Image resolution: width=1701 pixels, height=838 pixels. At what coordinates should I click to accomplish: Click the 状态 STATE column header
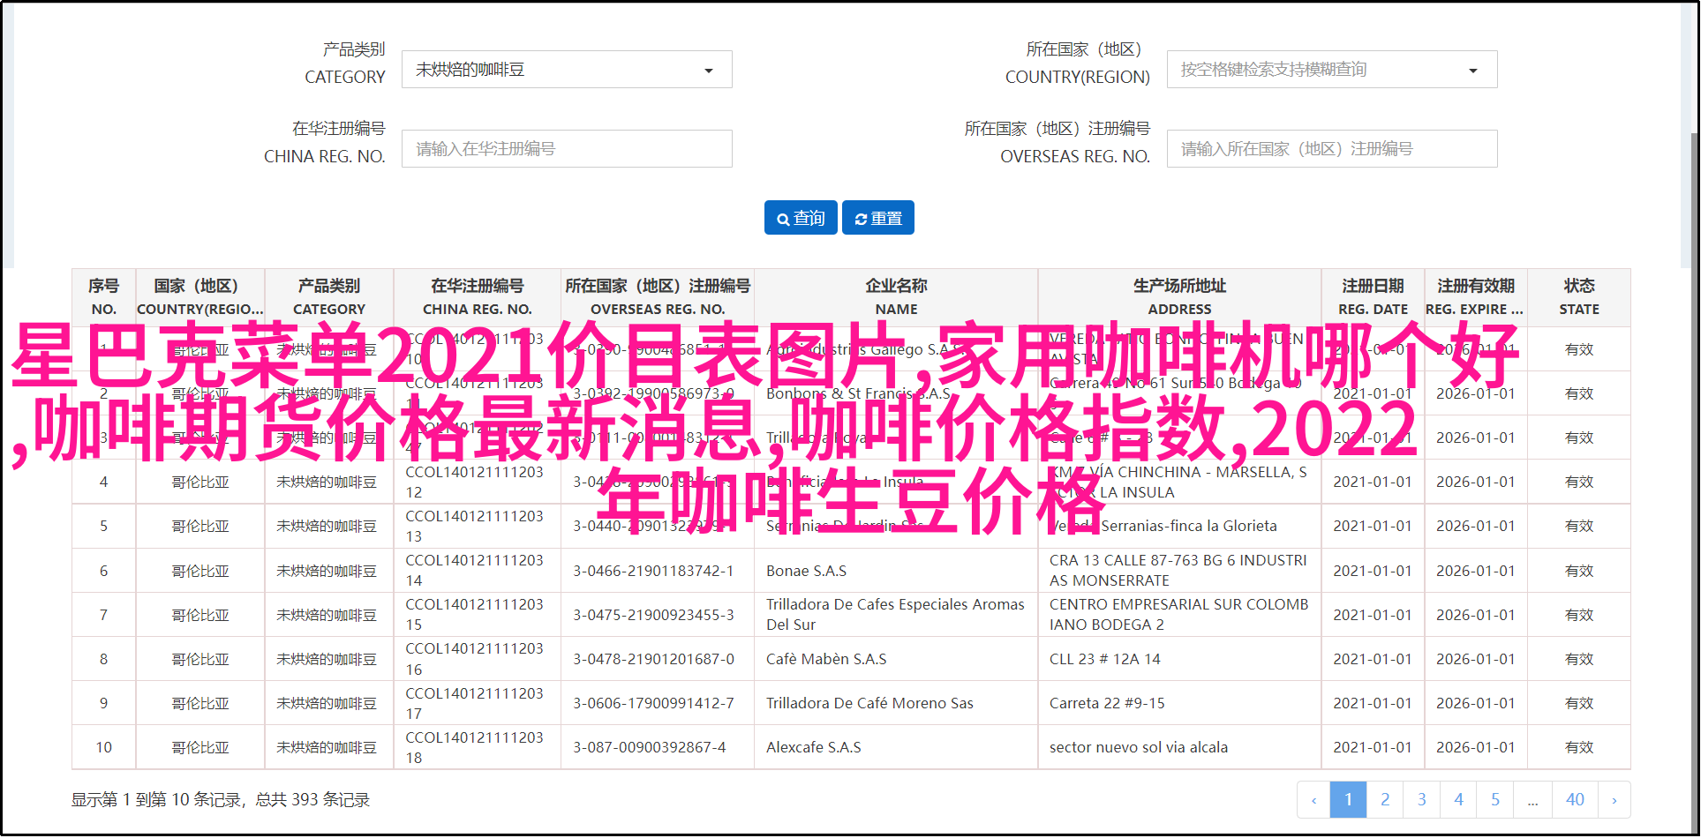pyautogui.click(x=1579, y=297)
